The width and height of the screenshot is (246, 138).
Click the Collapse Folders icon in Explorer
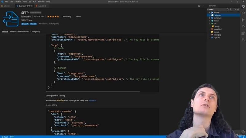[238, 10]
